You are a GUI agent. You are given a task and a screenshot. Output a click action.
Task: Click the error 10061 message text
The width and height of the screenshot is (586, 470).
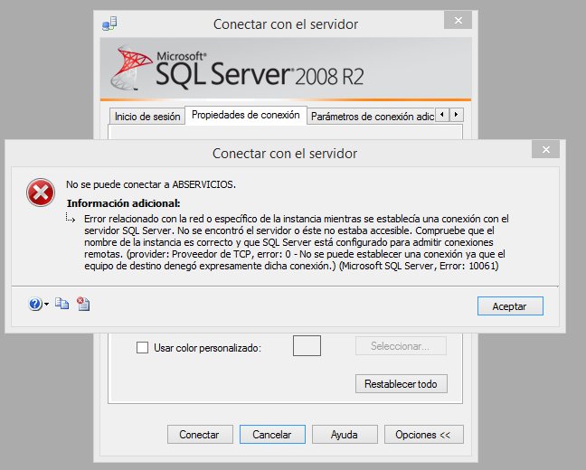point(297,242)
